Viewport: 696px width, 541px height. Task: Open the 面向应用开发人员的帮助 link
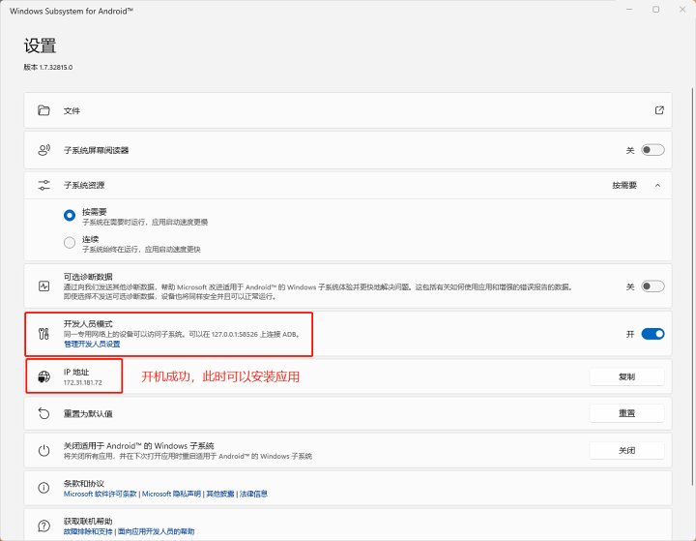tap(157, 531)
